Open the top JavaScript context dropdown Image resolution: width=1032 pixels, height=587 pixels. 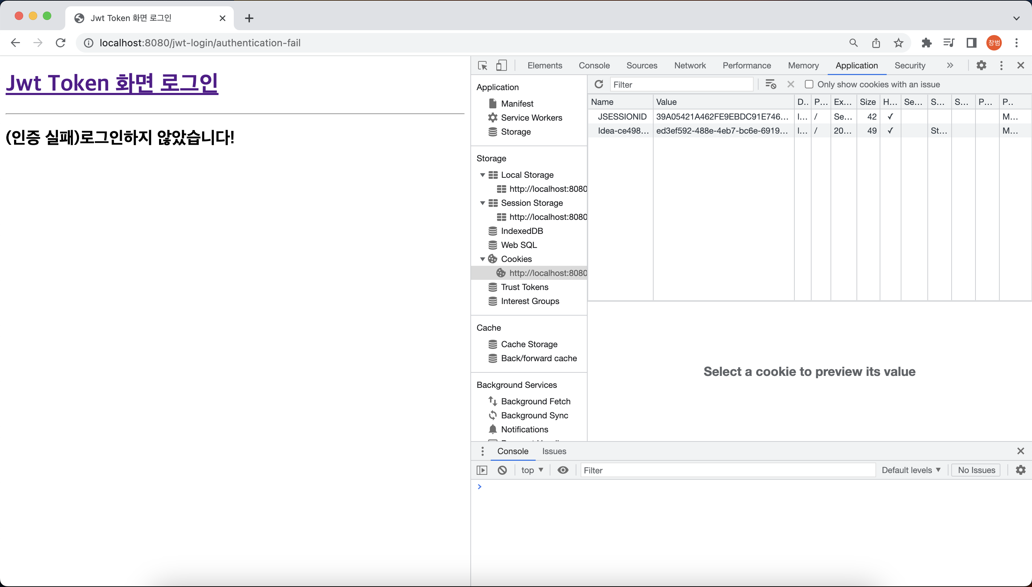pyautogui.click(x=532, y=470)
